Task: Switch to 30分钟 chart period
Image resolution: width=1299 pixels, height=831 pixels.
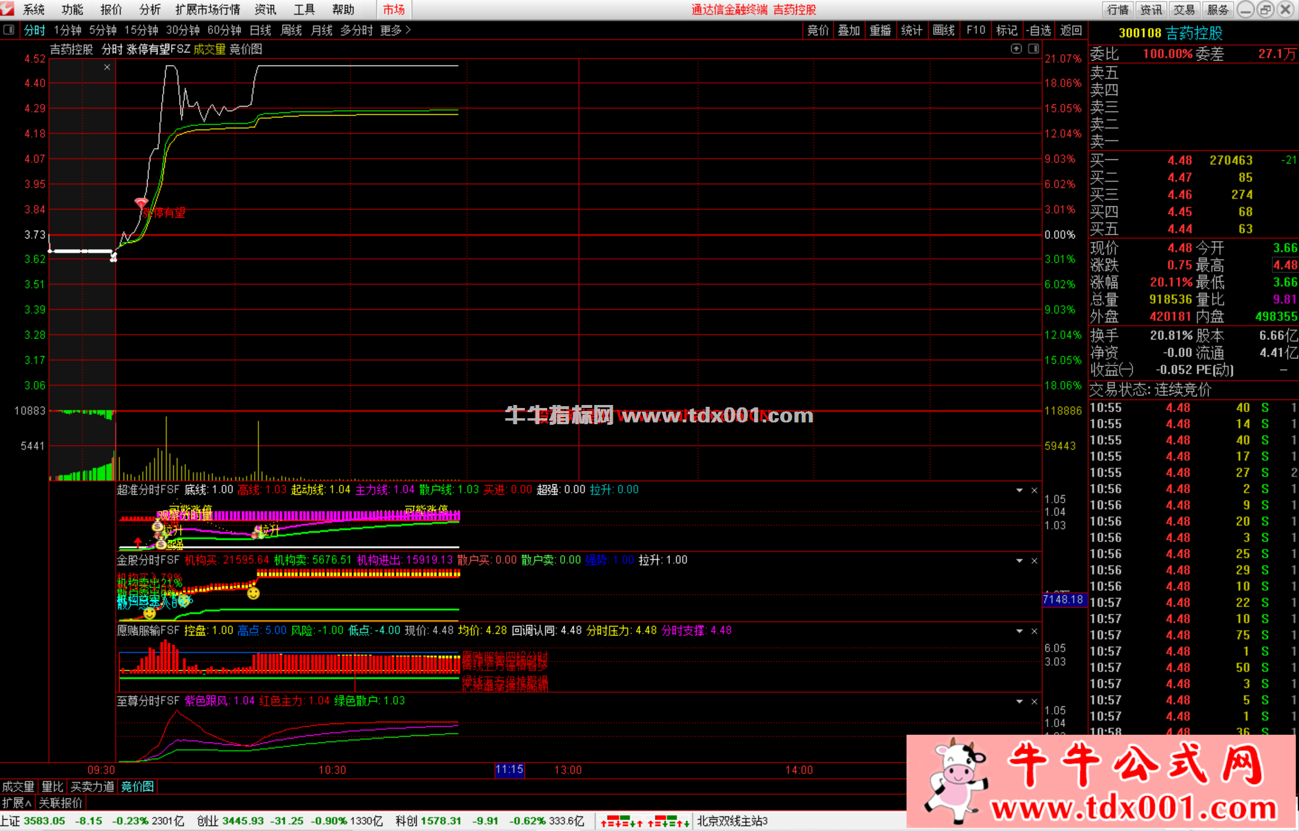Action: (x=183, y=30)
